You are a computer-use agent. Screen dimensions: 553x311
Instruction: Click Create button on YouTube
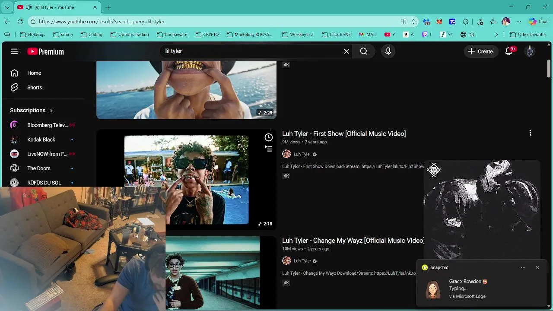point(480,51)
